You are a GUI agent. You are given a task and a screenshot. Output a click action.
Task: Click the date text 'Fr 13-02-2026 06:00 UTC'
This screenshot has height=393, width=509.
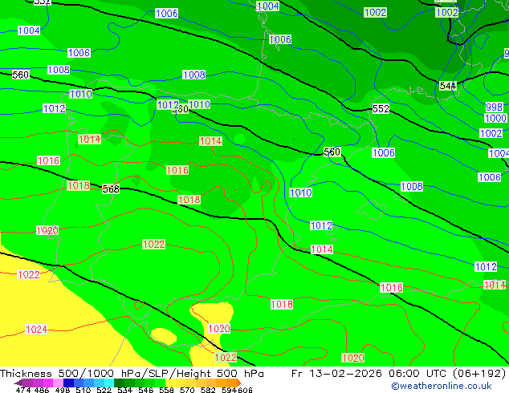coord(370,374)
